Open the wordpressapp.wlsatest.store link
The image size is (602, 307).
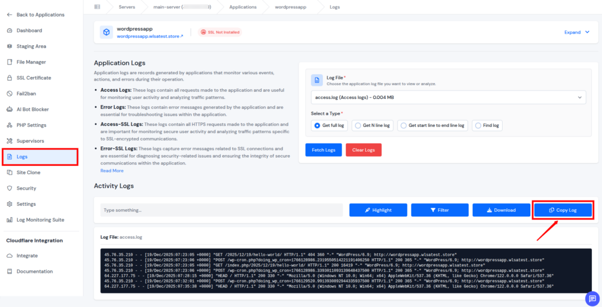[x=150, y=36]
